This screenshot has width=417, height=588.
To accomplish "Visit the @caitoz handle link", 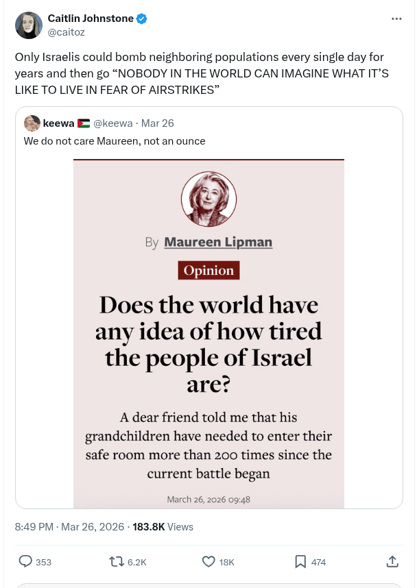I will click(x=65, y=32).
